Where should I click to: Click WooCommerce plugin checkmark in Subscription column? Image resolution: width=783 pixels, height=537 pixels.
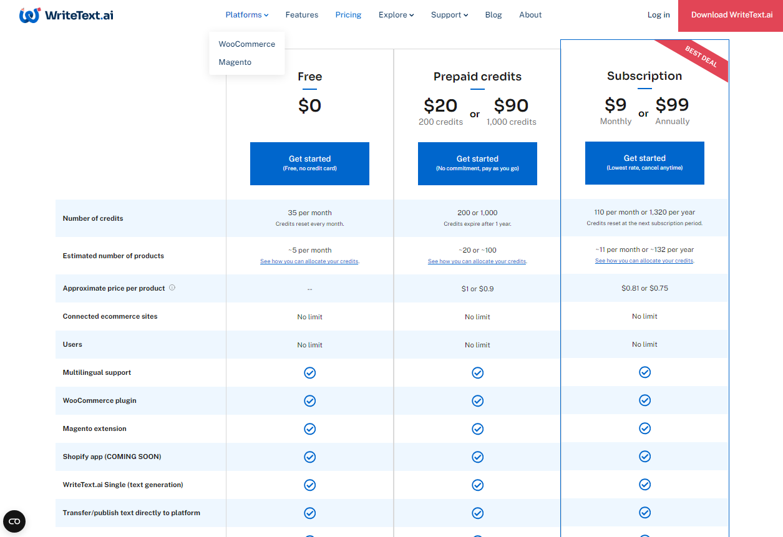pos(644,400)
